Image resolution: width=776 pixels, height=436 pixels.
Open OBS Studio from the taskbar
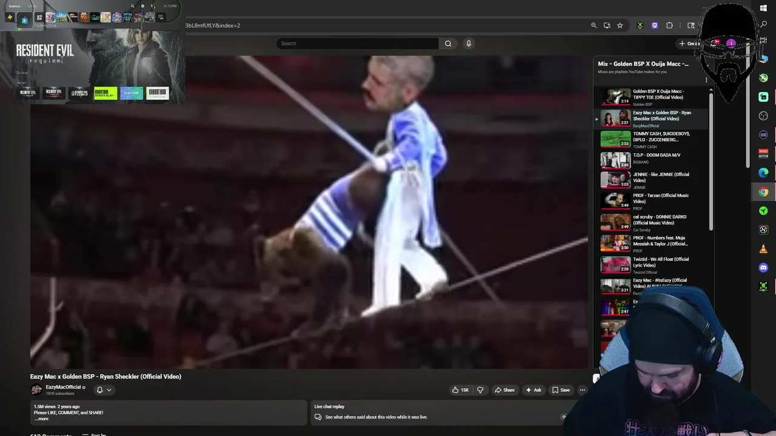(763, 116)
